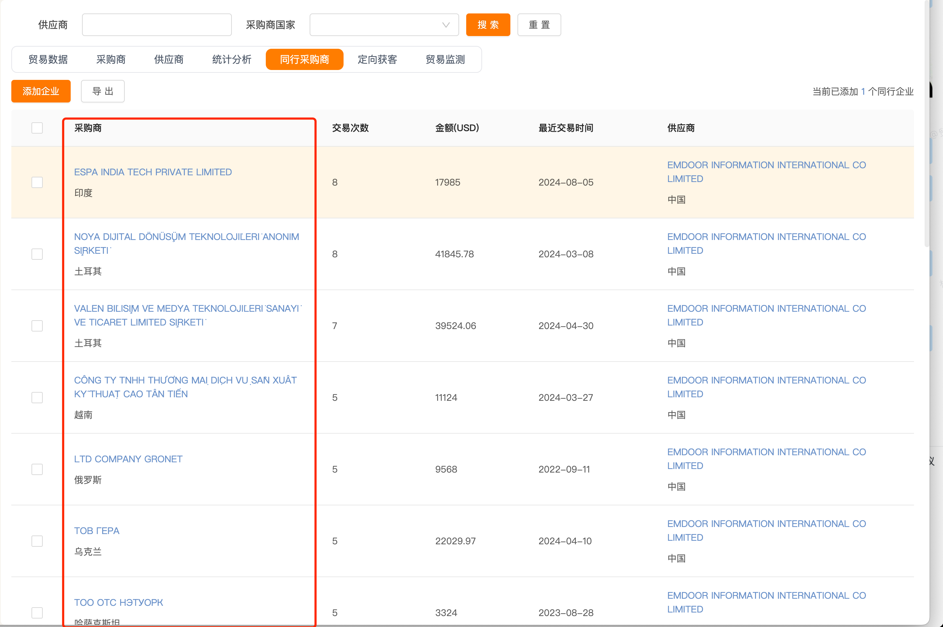
Task: Switch to the 统计分析 tab
Action: coord(232,60)
